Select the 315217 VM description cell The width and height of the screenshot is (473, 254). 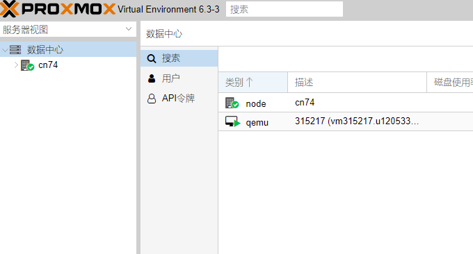coord(357,121)
